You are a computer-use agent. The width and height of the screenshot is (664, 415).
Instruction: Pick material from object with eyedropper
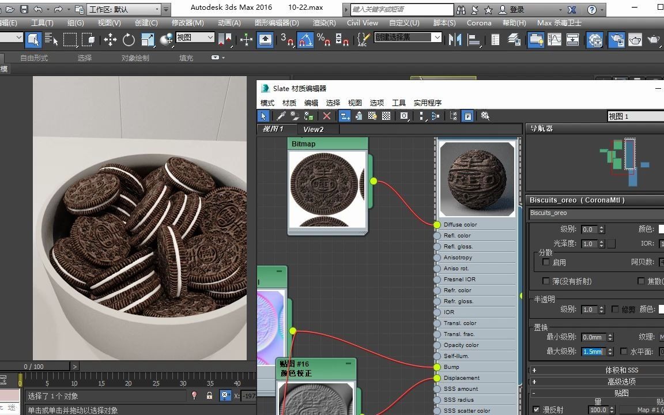pyautogui.click(x=281, y=116)
